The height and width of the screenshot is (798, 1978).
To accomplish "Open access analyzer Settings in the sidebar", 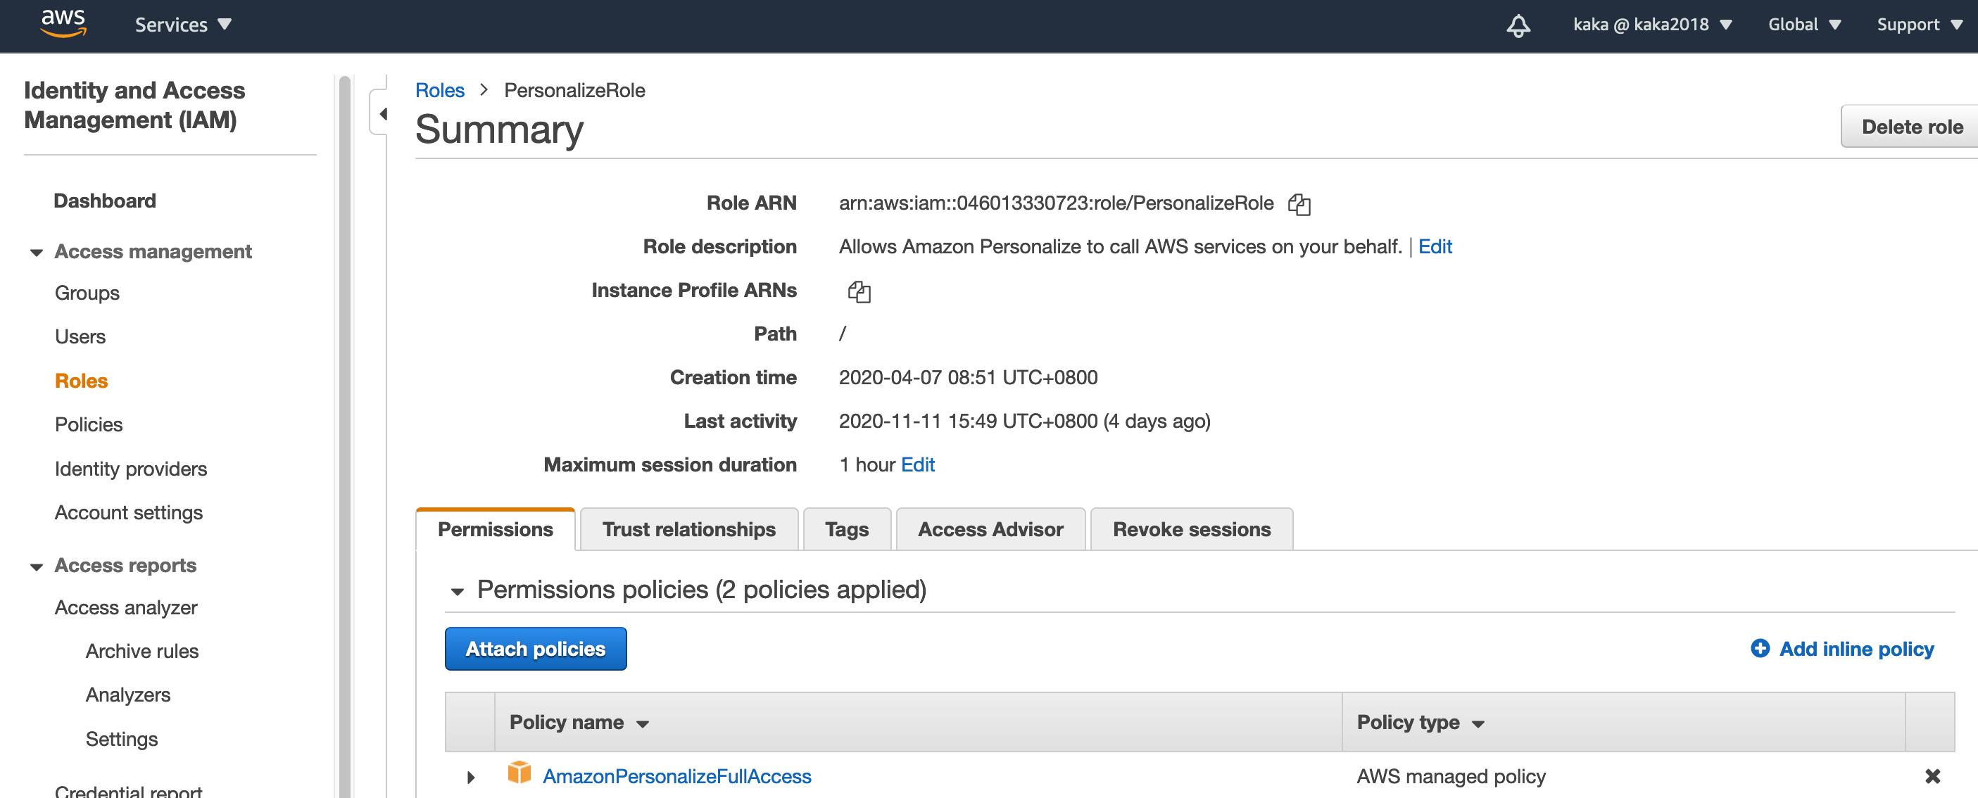I will pyautogui.click(x=121, y=740).
